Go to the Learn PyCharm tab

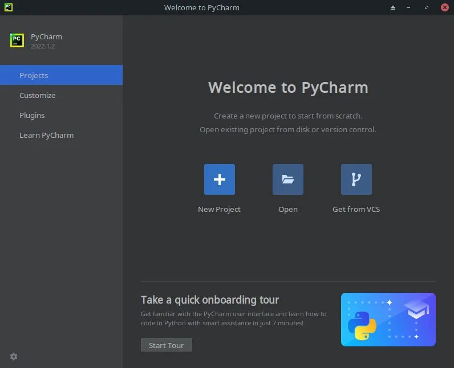coord(61,135)
